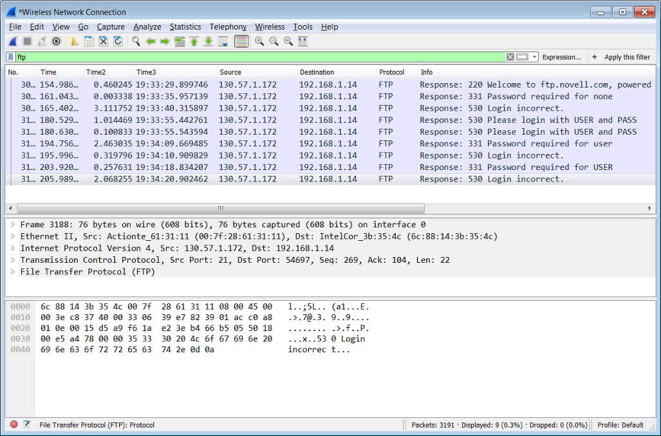Click the filter bookmark icon

point(11,57)
